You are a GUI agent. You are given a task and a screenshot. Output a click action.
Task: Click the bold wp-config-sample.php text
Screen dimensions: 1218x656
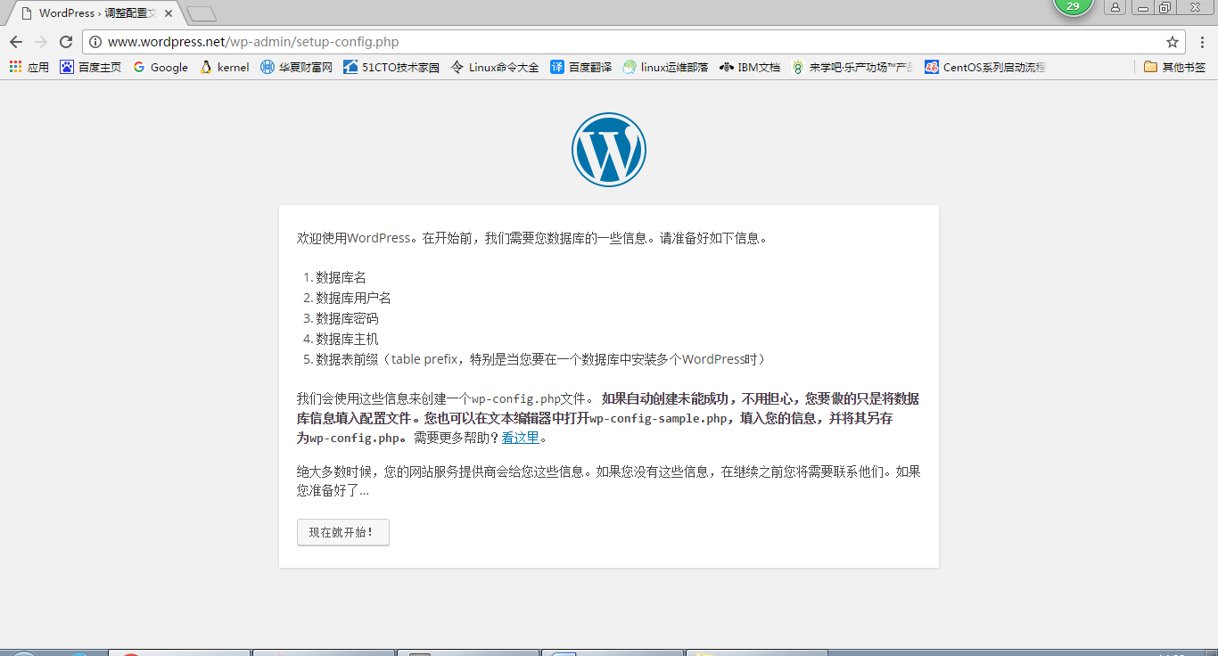pos(659,418)
